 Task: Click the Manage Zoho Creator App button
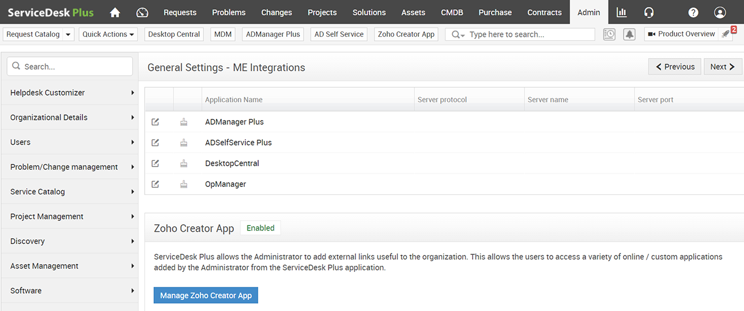[206, 295]
